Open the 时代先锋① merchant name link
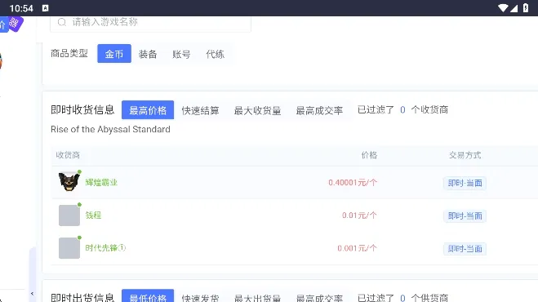This screenshot has width=538, height=302. pos(105,248)
